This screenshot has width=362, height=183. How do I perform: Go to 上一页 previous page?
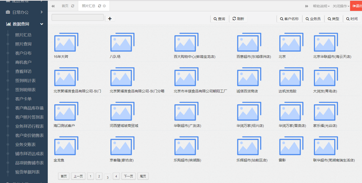coord(78,176)
